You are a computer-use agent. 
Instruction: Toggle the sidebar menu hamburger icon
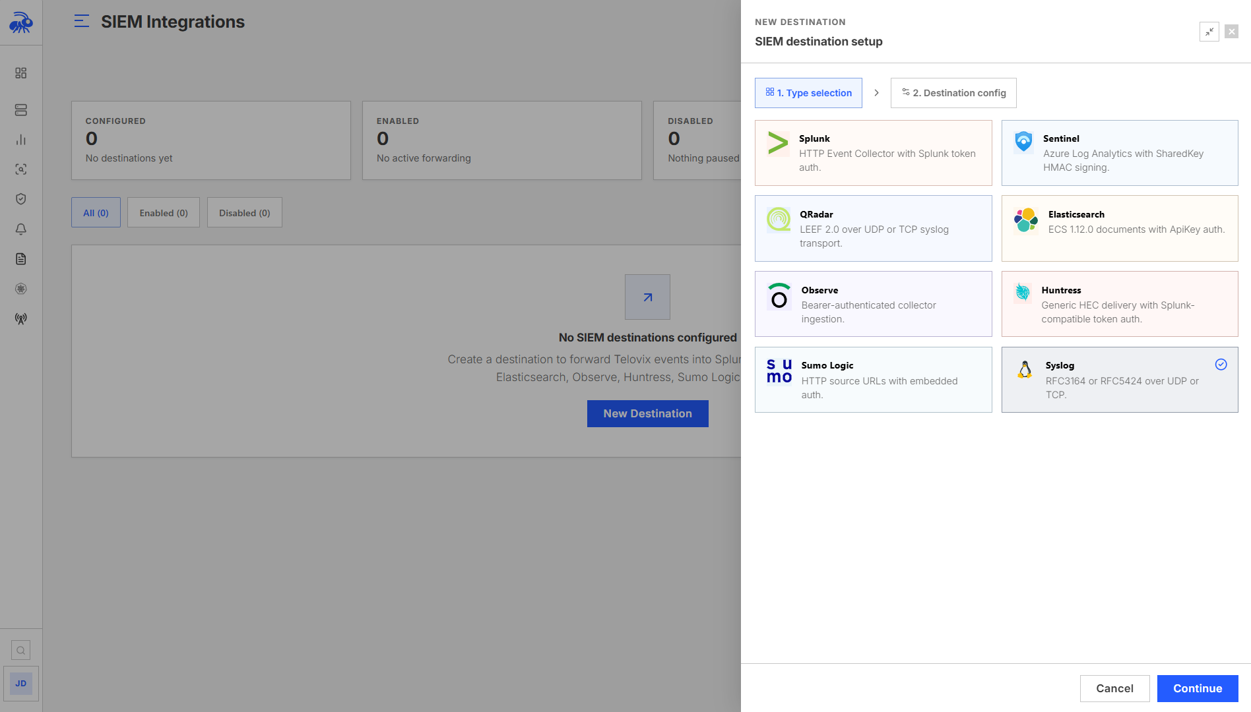81,21
